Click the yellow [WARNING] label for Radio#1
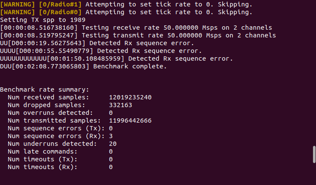 click(18, 4)
